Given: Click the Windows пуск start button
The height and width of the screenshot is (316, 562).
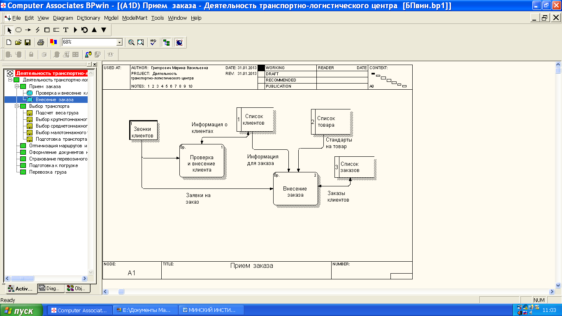Looking at the screenshot, I should point(22,311).
